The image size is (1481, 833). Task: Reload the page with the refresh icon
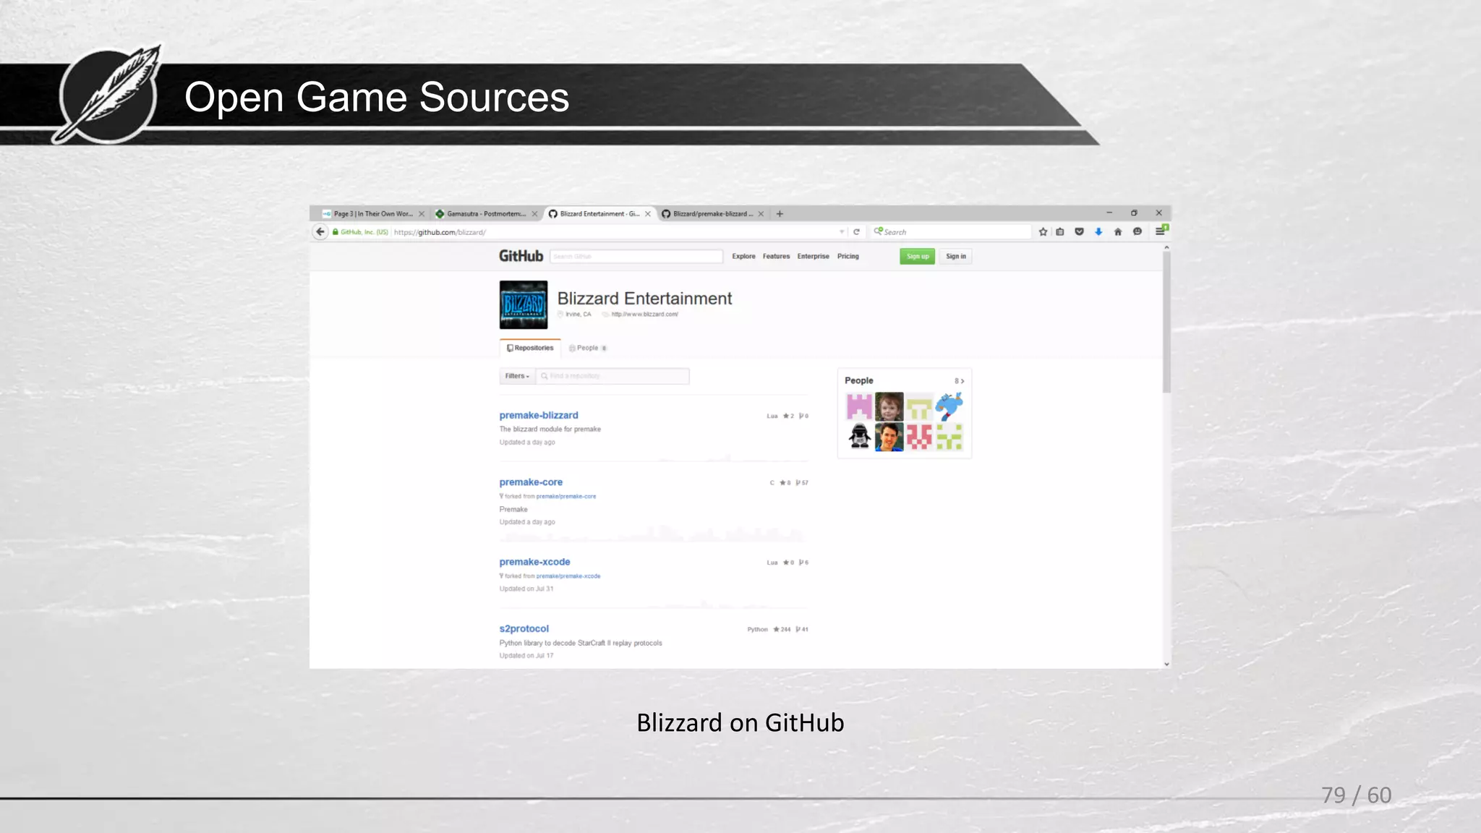pos(856,231)
